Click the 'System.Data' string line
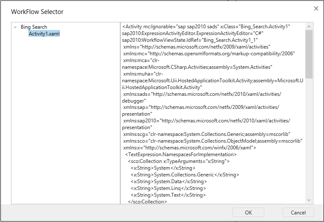Image resolution: width=324 pixels, height=222 pixels. [169, 181]
